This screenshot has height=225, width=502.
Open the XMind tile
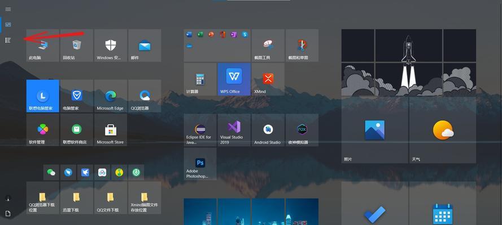point(268,79)
